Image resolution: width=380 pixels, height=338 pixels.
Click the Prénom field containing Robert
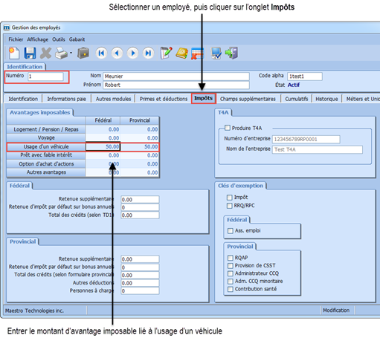tap(176, 85)
